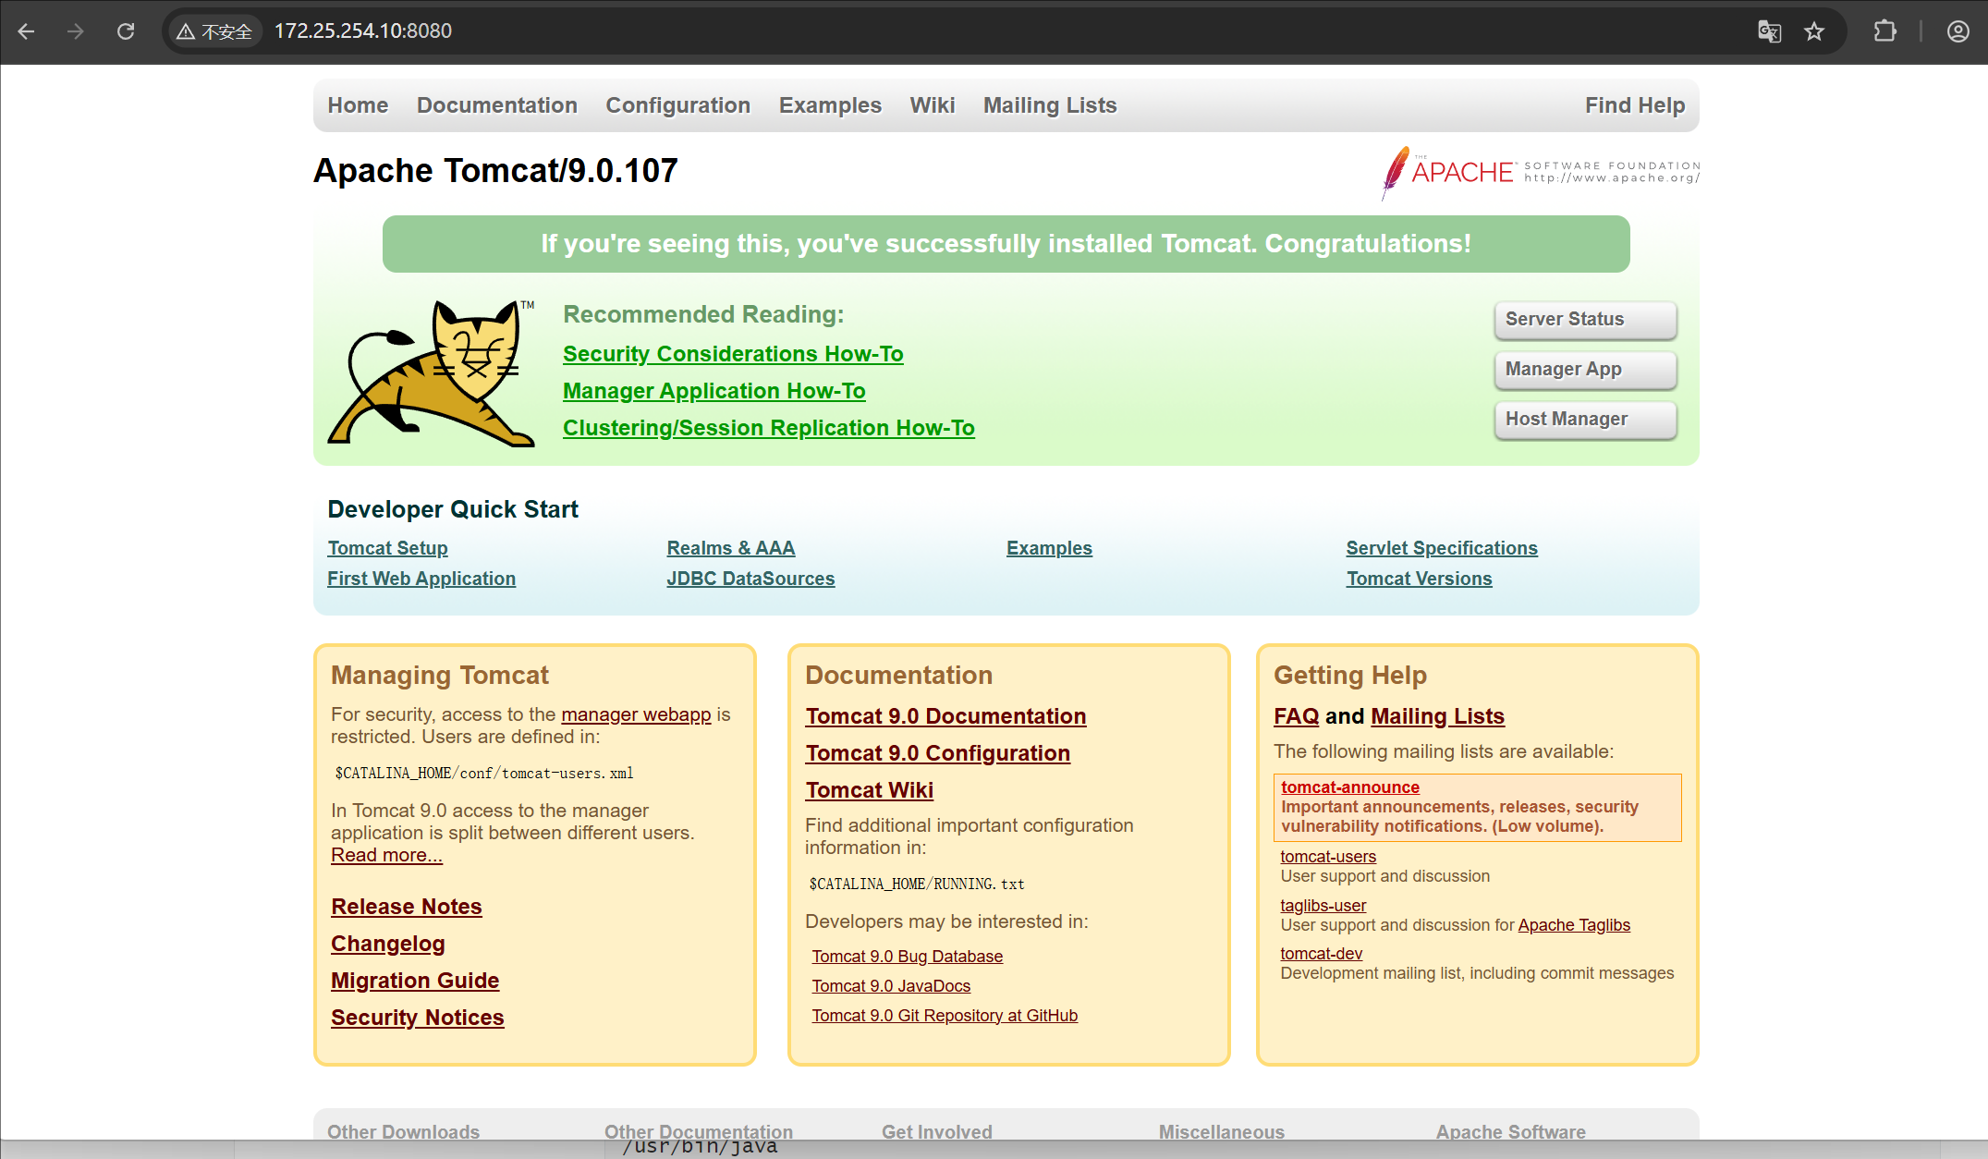Click the Manager App button
Viewport: 1988px width, 1159px height.
pyautogui.click(x=1585, y=370)
